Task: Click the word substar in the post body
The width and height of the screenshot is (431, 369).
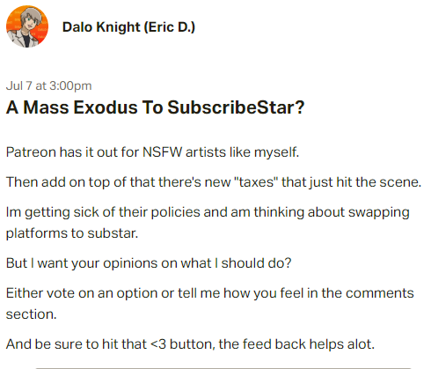Action: 113,233
